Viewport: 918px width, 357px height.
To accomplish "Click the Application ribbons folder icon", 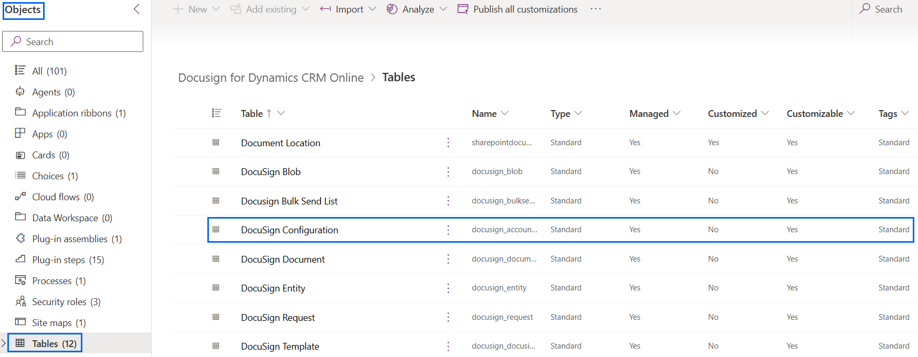I will click(20, 112).
